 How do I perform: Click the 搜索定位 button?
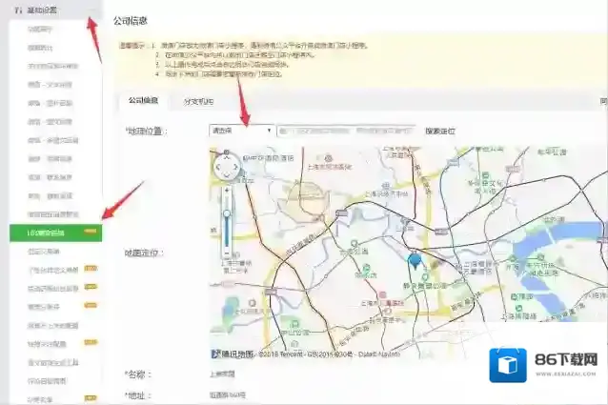[x=440, y=131]
